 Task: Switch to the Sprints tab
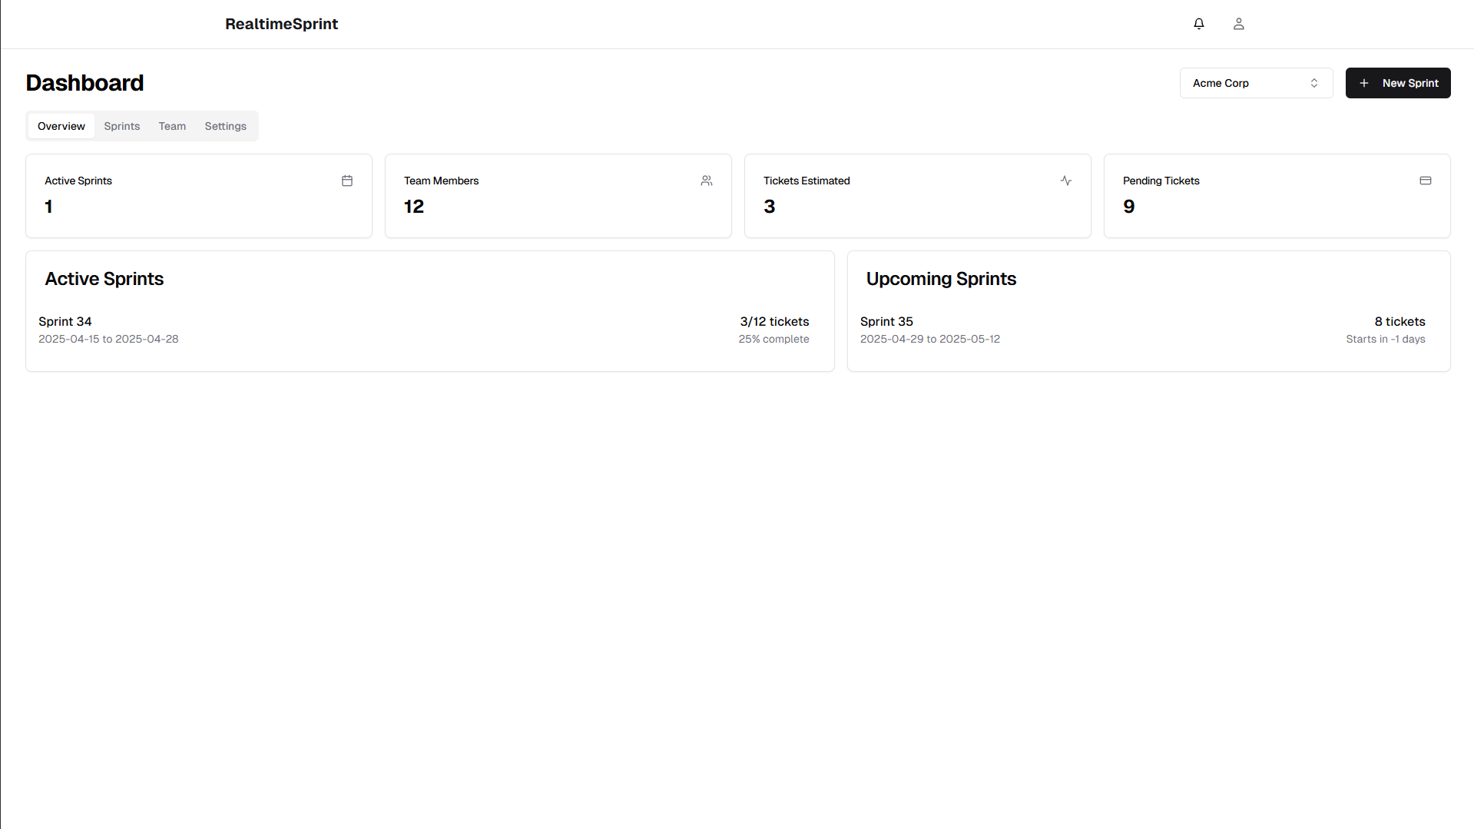pos(122,126)
